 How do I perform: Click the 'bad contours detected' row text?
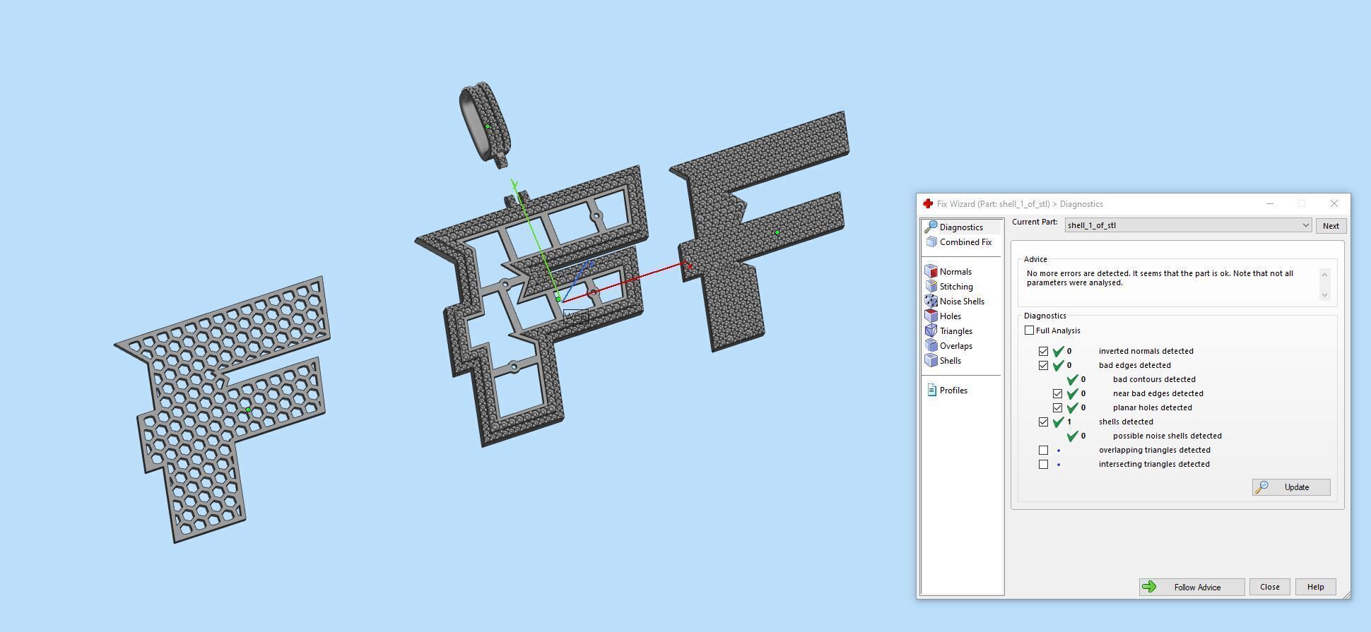pos(1154,379)
